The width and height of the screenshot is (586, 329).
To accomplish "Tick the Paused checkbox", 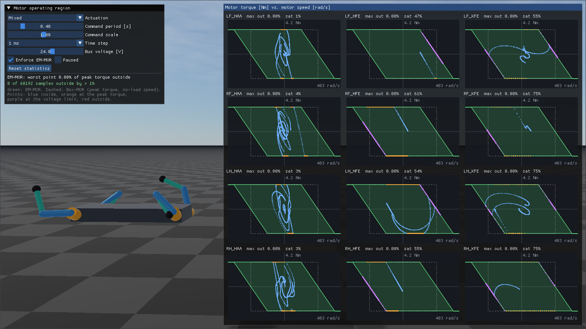I will (58, 60).
